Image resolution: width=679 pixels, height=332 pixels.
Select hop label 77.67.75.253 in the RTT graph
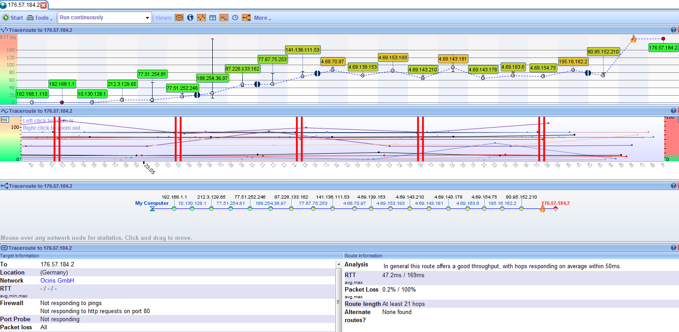(x=272, y=59)
